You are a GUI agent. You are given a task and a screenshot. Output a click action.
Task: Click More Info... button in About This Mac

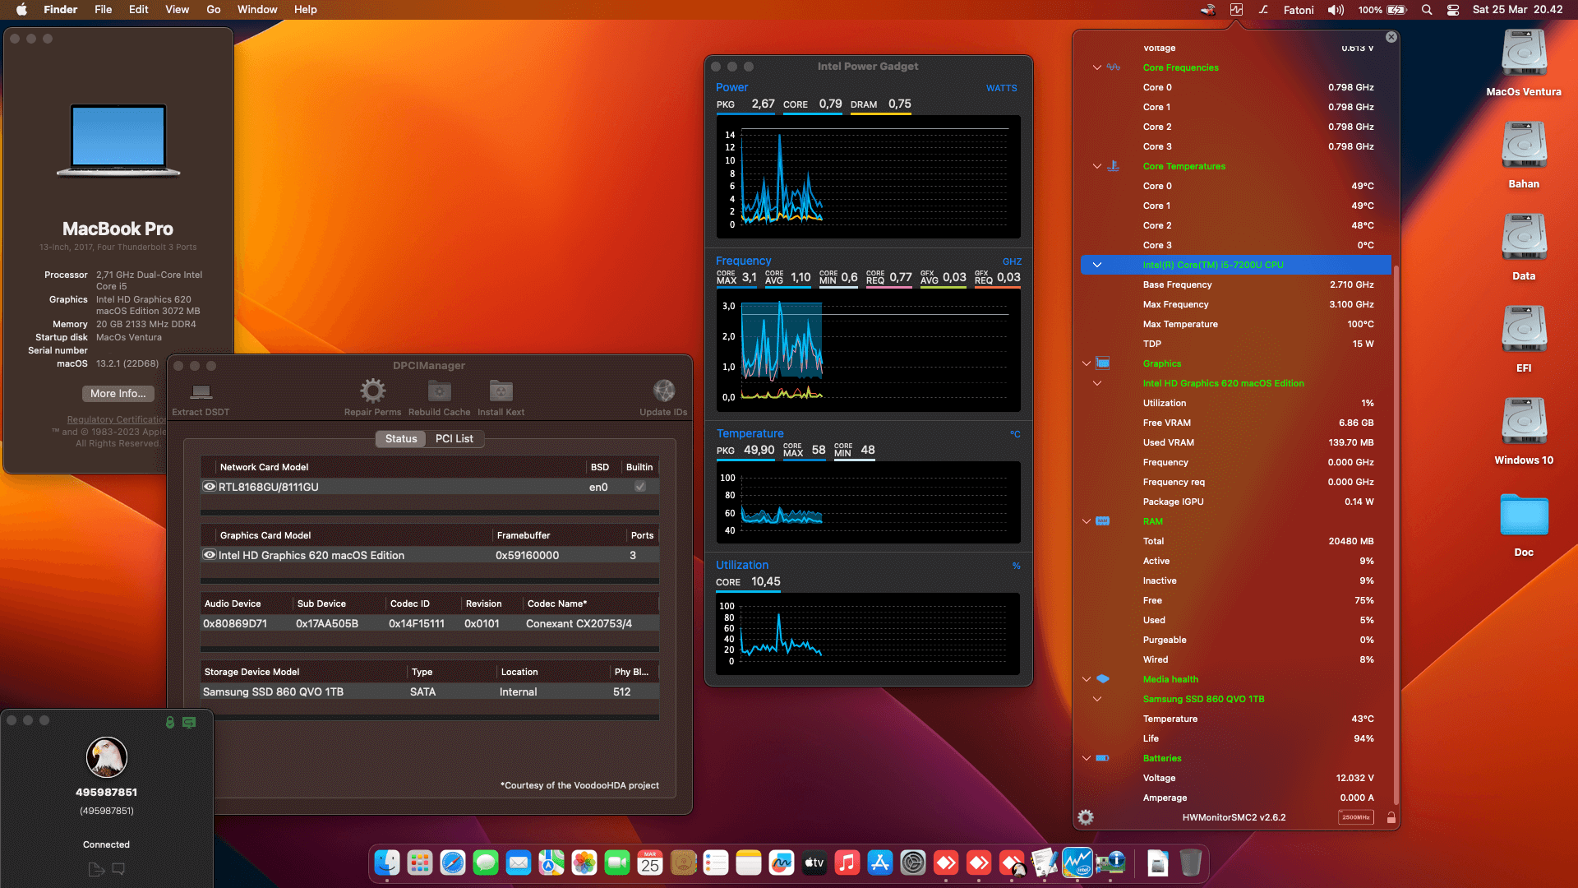(118, 393)
